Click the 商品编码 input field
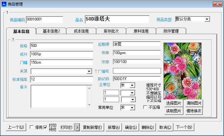The height and width of the screenshot is (136, 224). [44, 20]
